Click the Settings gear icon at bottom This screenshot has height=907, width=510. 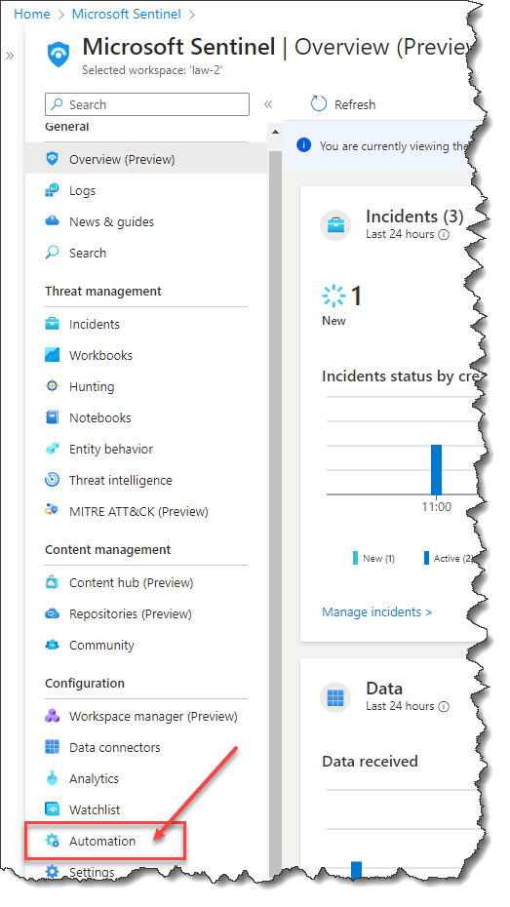click(x=52, y=871)
